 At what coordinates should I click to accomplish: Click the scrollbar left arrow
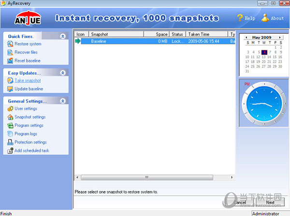(77, 177)
